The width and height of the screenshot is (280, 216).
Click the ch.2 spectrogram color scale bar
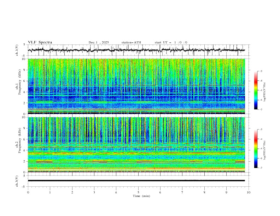point(256,149)
